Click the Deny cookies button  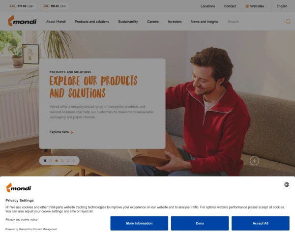[x=200, y=223]
